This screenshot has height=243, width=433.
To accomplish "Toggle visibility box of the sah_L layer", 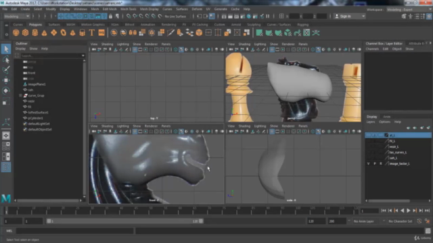I will [368, 158].
